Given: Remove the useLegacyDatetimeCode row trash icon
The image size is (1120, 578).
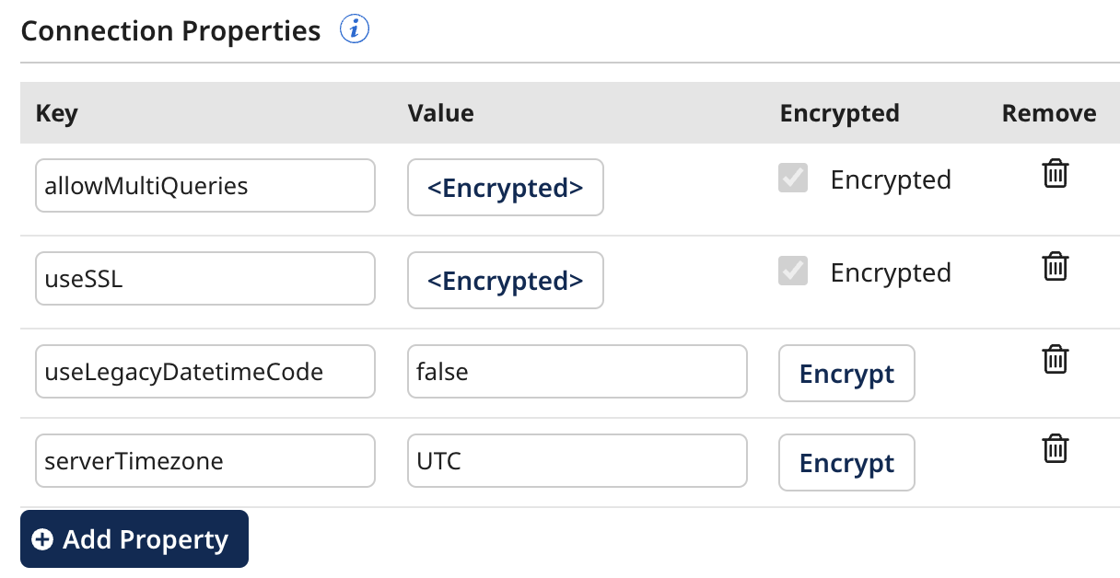Looking at the screenshot, I should click(x=1055, y=359).
